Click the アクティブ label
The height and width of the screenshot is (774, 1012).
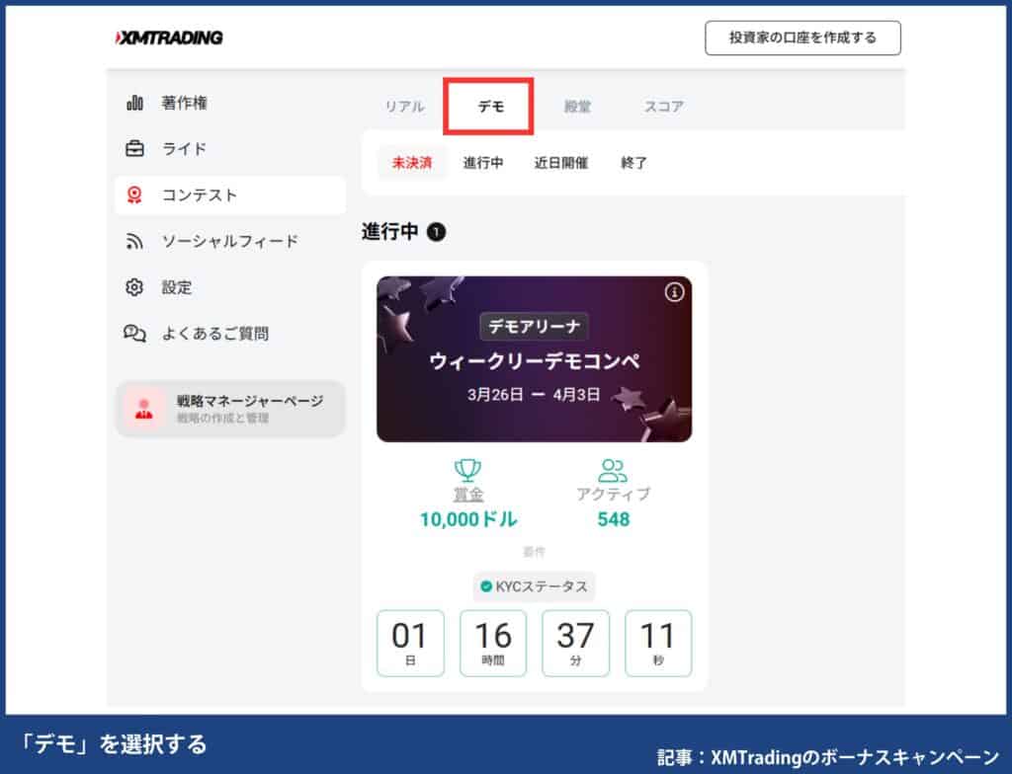[x=613, y=495]
